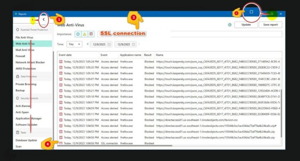Open Anti-Banner report
300x161 pixels.
coord(23,106)
